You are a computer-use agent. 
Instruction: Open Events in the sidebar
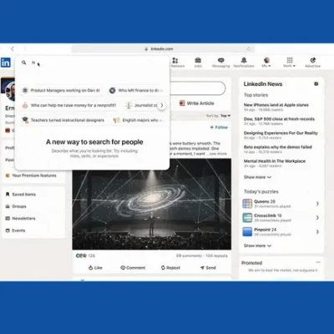click(15, 230)
